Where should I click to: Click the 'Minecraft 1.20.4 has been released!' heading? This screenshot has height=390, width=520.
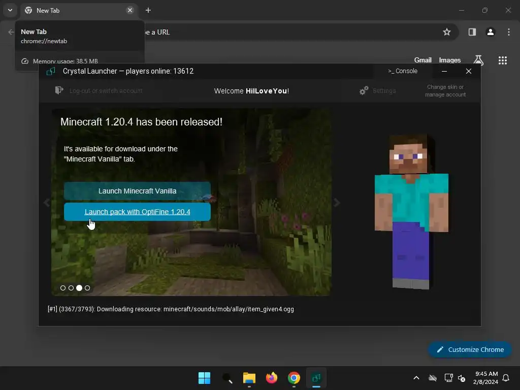[141, 122]
